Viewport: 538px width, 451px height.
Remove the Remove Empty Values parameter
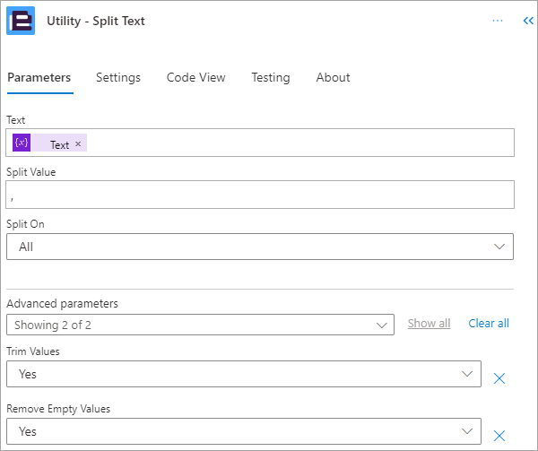pos(499,436)
